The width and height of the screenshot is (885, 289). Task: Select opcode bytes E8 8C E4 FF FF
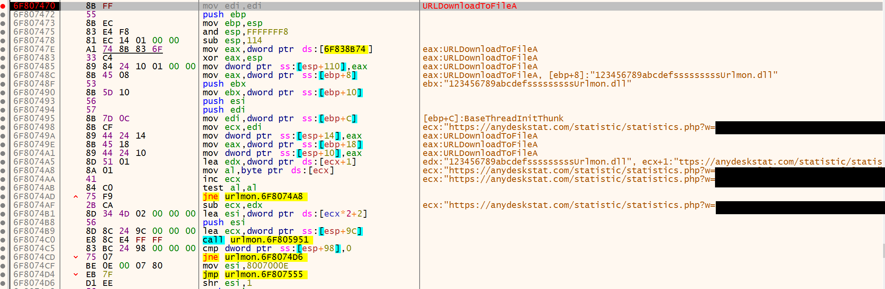tap(124, 240)
